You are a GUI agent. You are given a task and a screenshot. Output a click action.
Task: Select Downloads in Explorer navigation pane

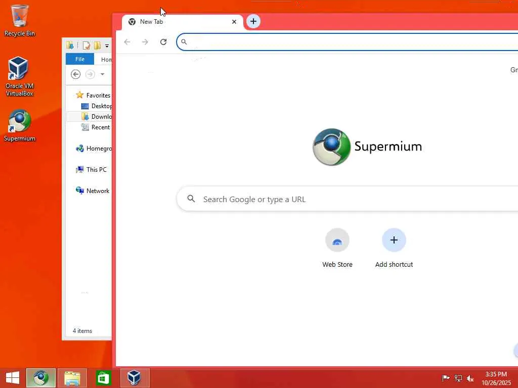97,117
